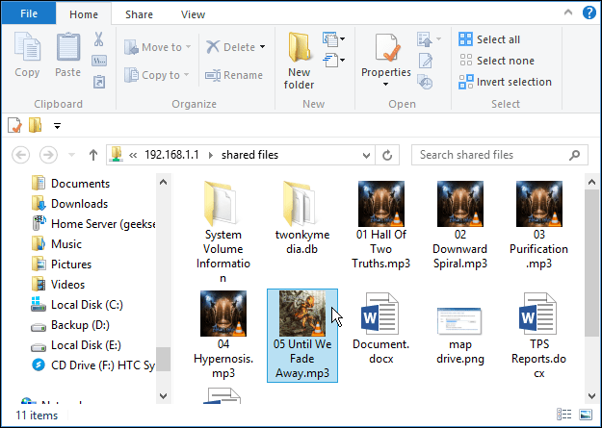Click the Forward navigation arrow
The width and height of the screenshot is (602, 428).
(48, 155)
